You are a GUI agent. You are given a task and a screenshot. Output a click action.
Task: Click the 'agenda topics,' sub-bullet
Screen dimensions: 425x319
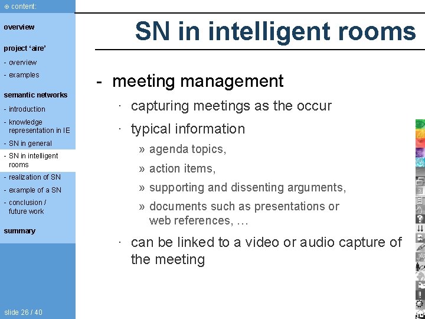point(188,149)
